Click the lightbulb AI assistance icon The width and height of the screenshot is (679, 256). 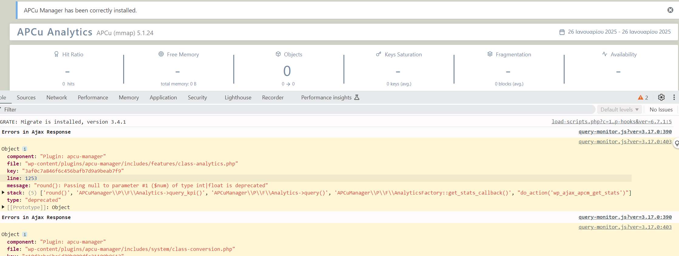click(x=677, y=143)
